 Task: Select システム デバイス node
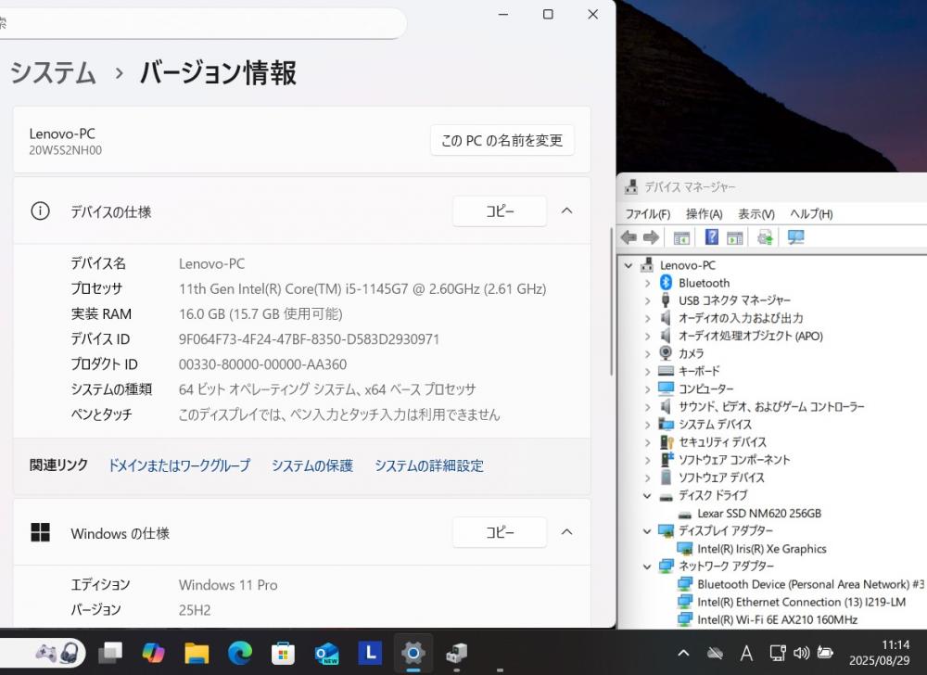pyautogui.click(x=715, y=425)
